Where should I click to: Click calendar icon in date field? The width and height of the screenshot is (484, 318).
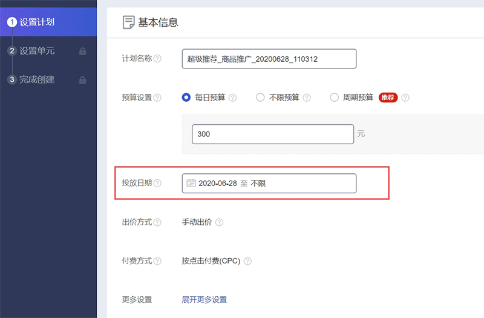click(x=191, y=183)
